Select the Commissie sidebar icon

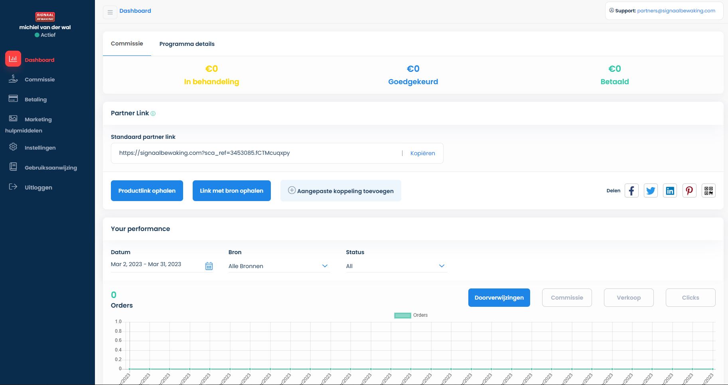tap(13, 79)
